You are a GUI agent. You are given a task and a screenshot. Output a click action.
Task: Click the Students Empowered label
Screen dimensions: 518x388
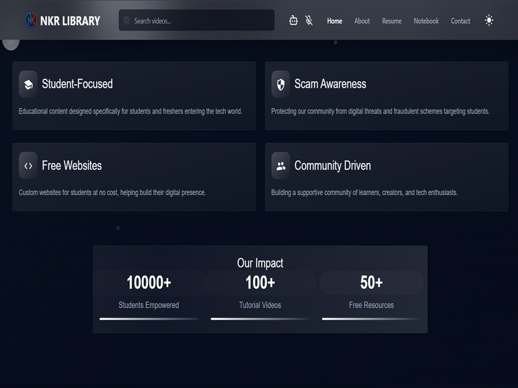(x=149, y=305)
